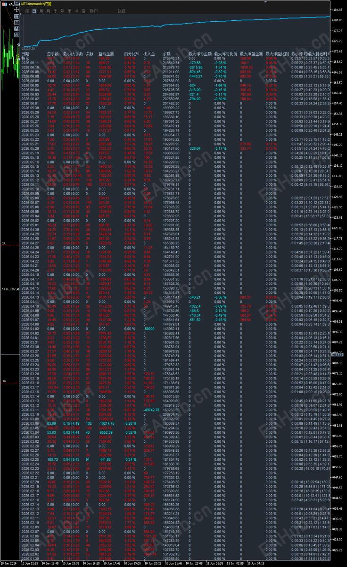The width and height of the screenshot is (347, 567).
Task: Click the MTCommander资管 panel title
Action: tap(36, 4)
